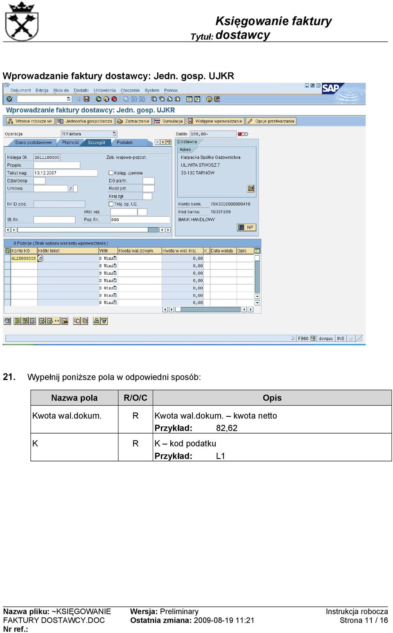The height and width of the screenshot is (633, 393).
Task: Click the Last Page icon
Action: 177,99
